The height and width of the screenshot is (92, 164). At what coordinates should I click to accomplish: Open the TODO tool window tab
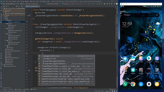click(x=11, y=89)
